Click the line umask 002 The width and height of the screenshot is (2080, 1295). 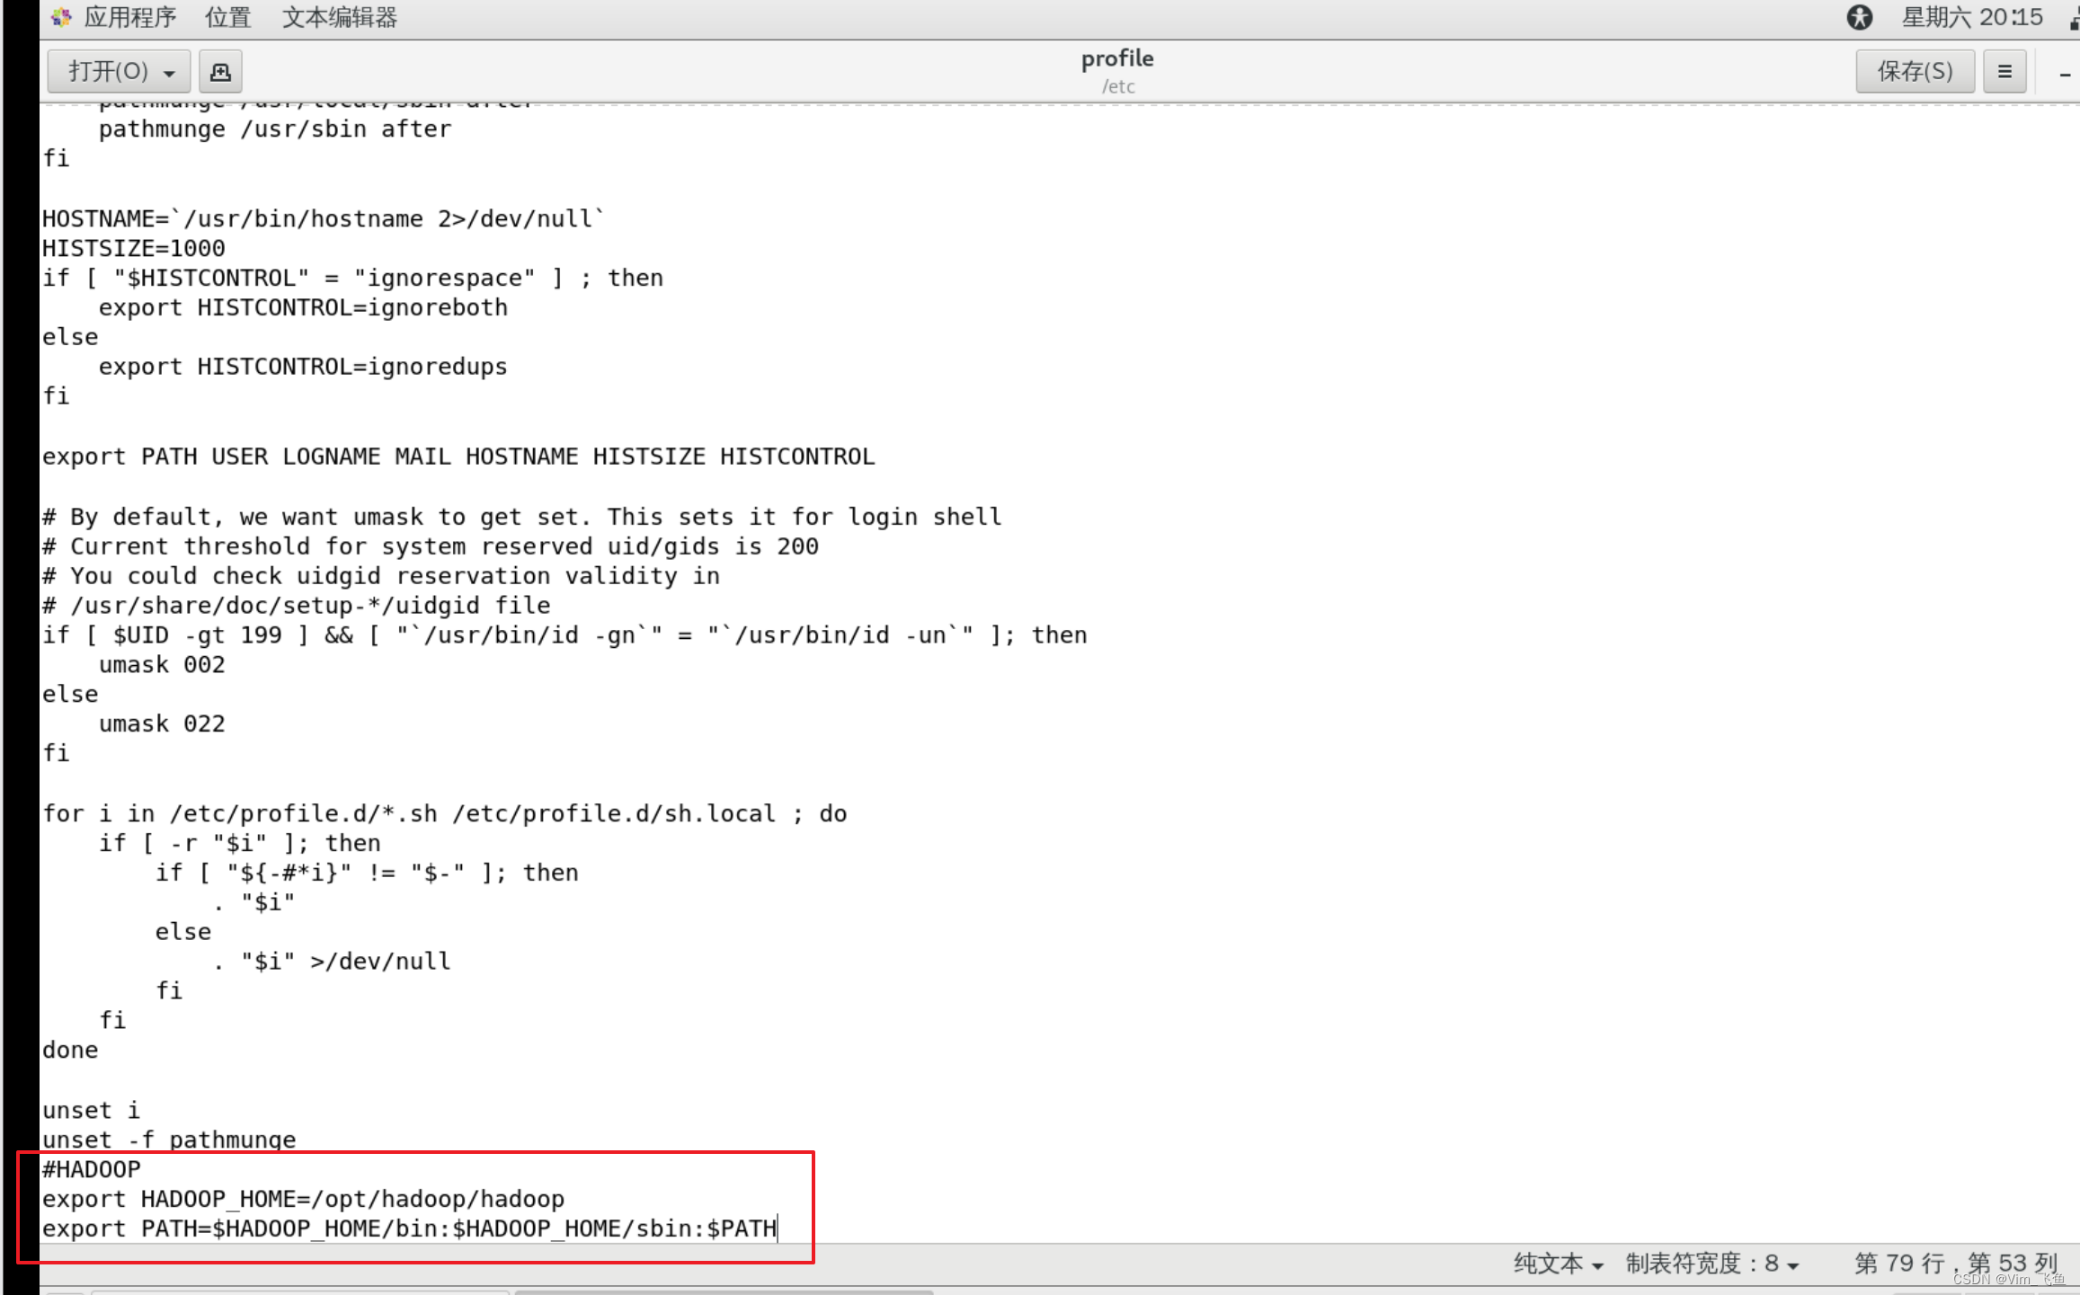point(162,664)
